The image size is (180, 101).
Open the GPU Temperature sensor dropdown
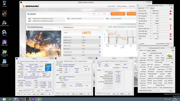click(151, 16)
